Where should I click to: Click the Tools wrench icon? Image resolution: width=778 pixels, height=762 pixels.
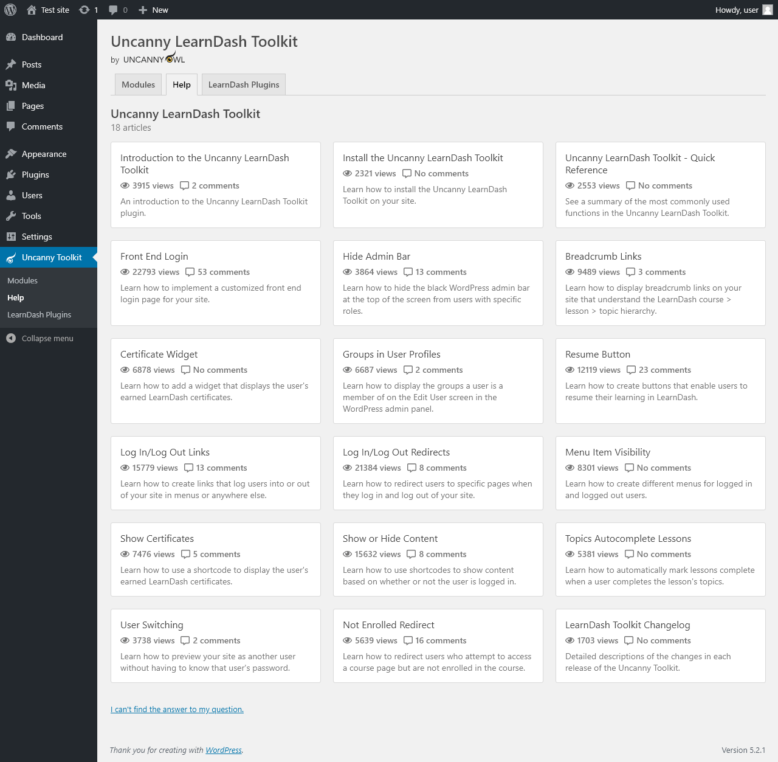[11, 216]
